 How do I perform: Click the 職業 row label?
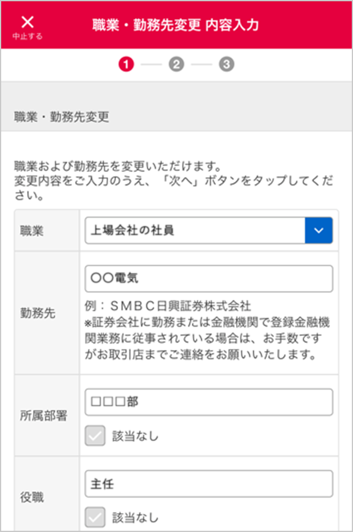tap(32, 231)
